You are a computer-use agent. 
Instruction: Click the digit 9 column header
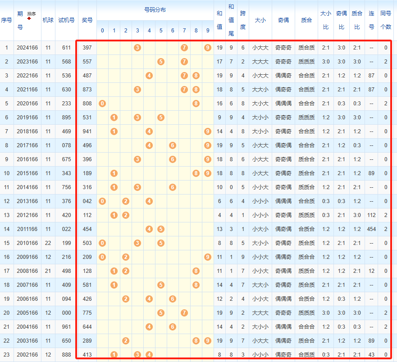click(x=207, y=31)
